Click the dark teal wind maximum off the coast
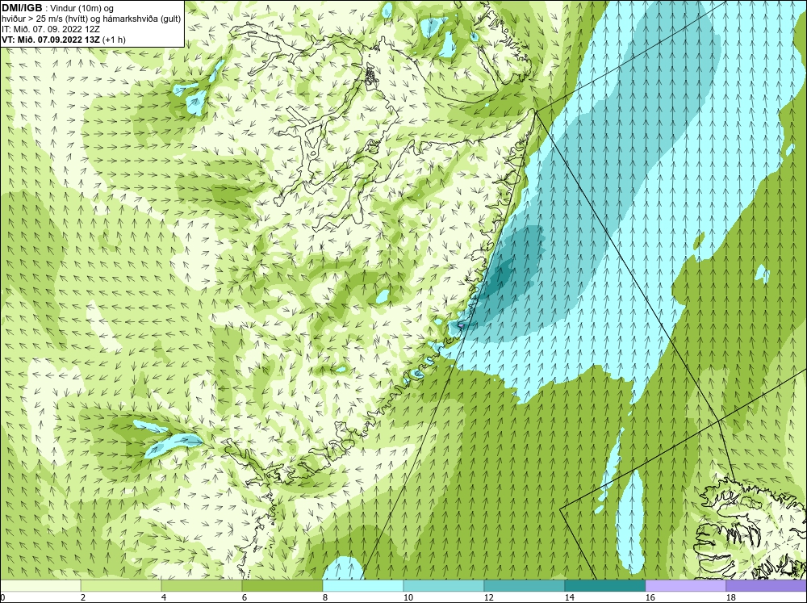Viewport: 807px width, 603px height. click(498, 278)
